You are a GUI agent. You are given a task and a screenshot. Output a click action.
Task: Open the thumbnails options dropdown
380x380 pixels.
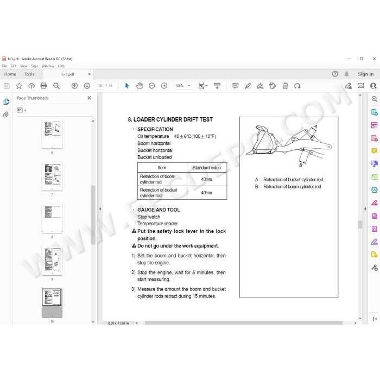(21, 110)
